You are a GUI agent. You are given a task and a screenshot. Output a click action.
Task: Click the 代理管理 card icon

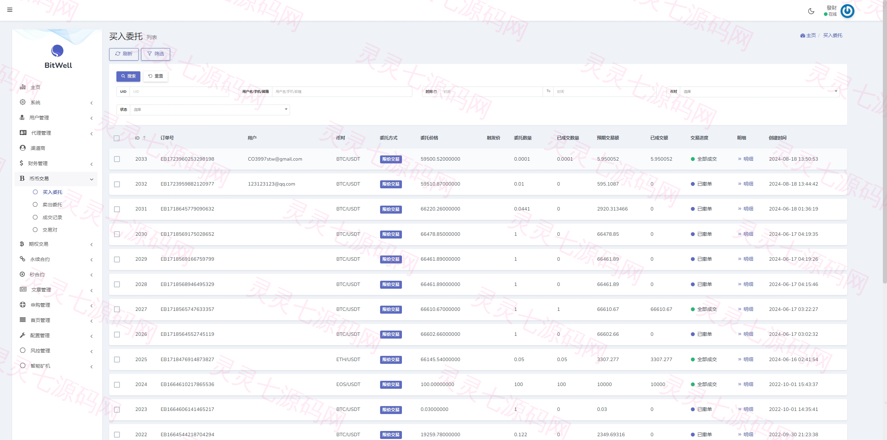23,133
